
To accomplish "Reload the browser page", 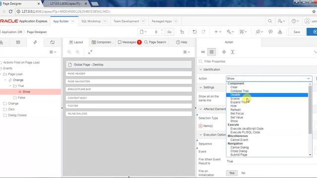I will tap(10, 11).
